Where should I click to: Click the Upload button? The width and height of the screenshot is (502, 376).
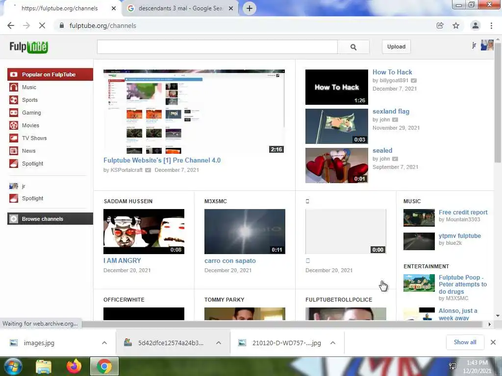(396, 47)
